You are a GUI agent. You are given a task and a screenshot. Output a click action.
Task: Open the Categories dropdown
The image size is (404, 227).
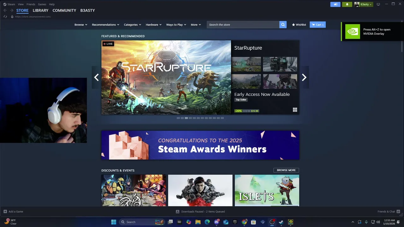133,25
